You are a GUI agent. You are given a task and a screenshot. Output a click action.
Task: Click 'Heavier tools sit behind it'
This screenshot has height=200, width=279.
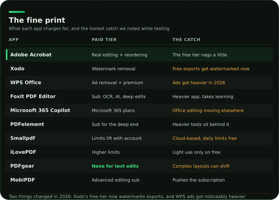201,124
